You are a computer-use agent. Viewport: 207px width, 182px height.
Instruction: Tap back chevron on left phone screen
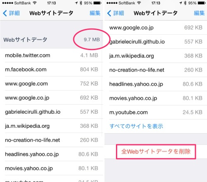(x=5, y=13)
